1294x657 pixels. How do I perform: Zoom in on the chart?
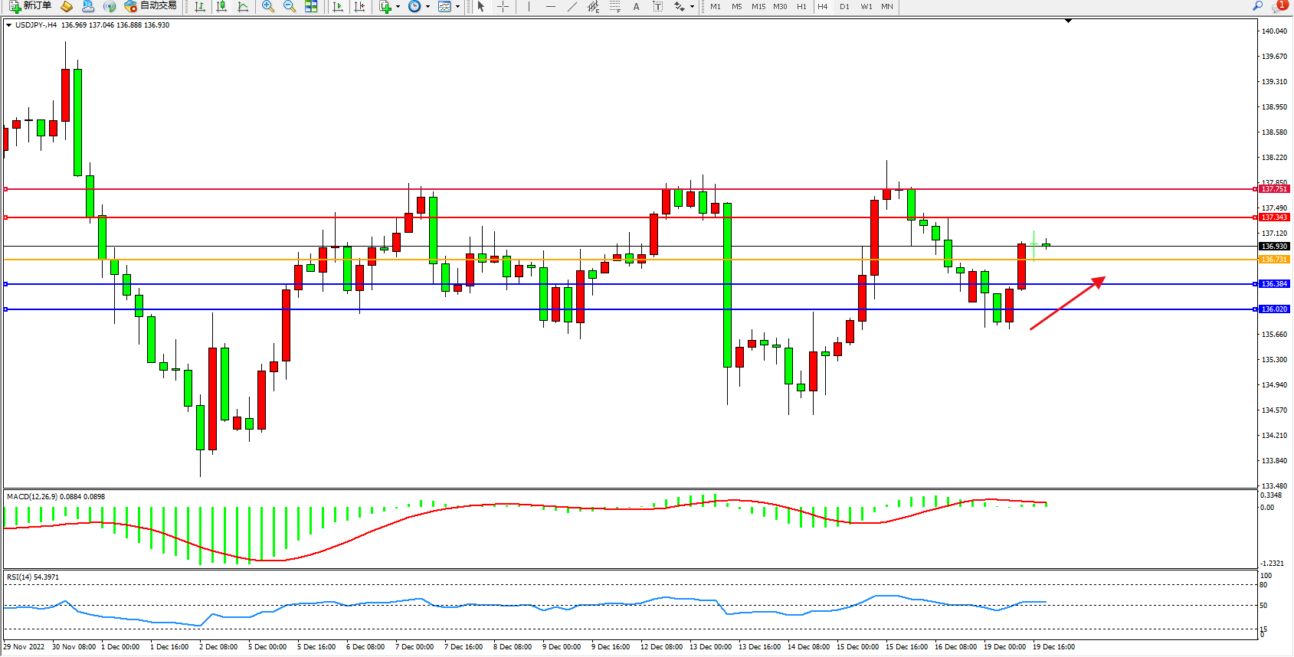coord(268,6)
